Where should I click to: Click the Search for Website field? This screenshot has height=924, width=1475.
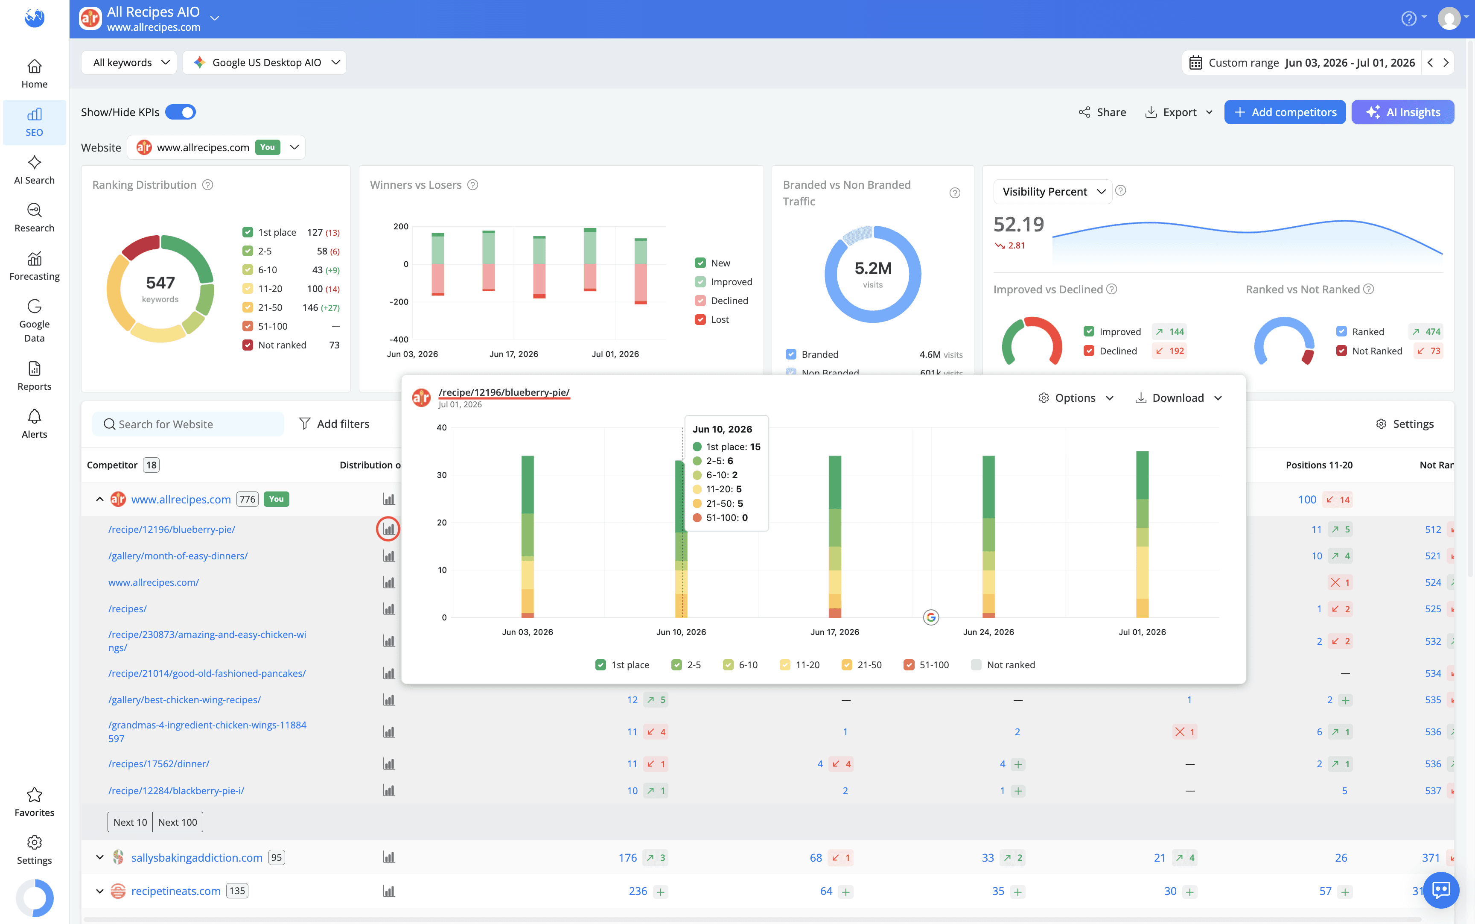click(x=188, y=424)
